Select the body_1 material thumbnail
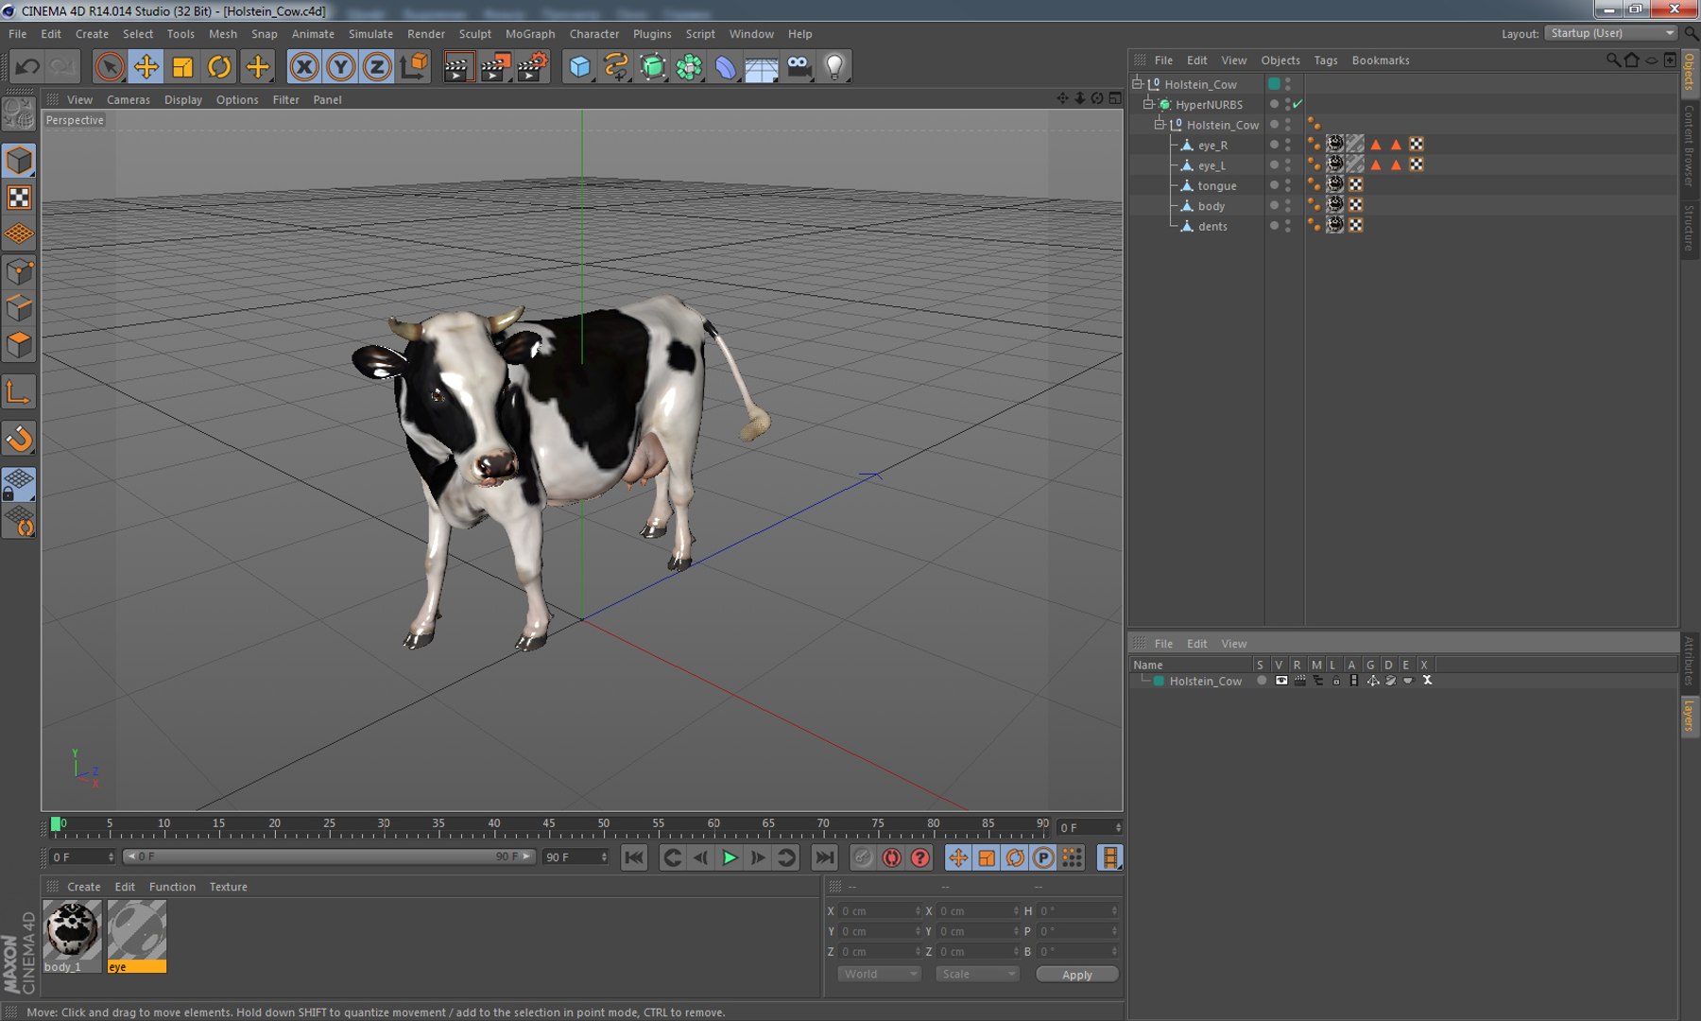 (72, 930)
